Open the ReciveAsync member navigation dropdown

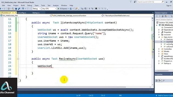point(153,16)
